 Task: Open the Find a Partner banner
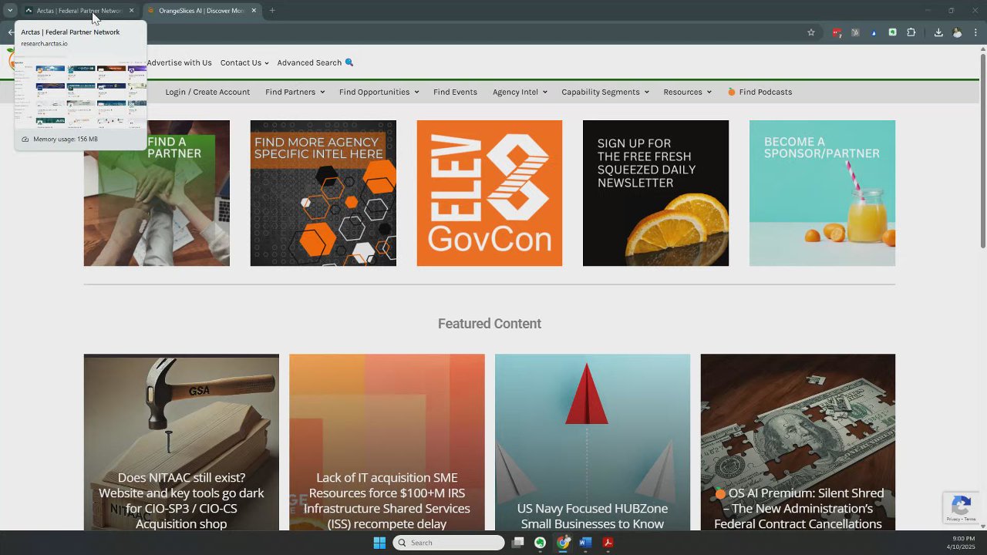tap(157, 193)
